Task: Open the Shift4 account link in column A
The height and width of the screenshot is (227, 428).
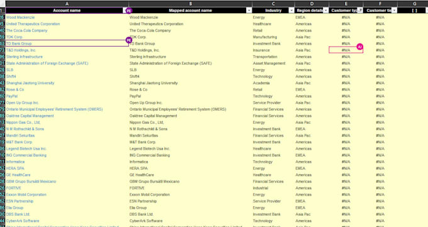Action: point(11,76)
